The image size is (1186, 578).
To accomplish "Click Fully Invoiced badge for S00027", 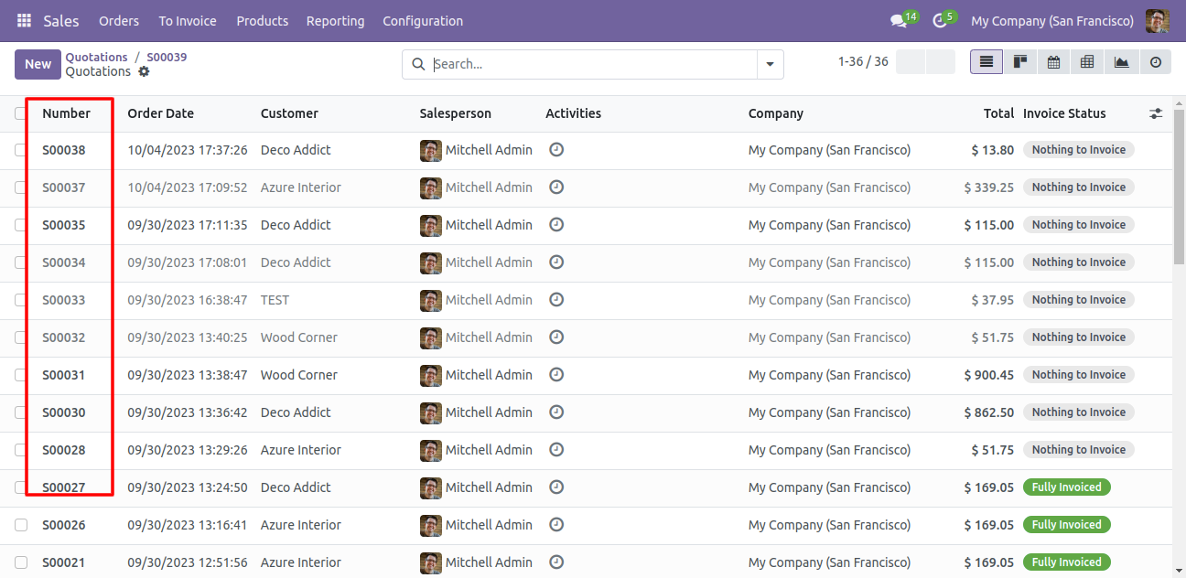I will [1066, 487].
